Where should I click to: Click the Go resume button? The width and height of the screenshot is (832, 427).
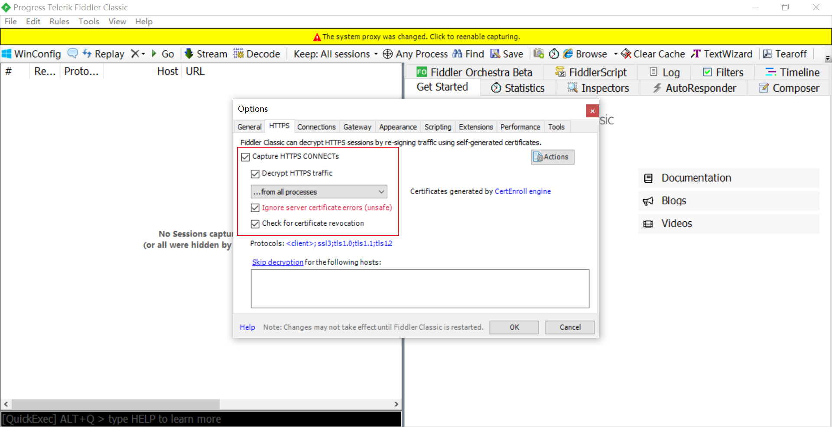click(x=162, y=54)
